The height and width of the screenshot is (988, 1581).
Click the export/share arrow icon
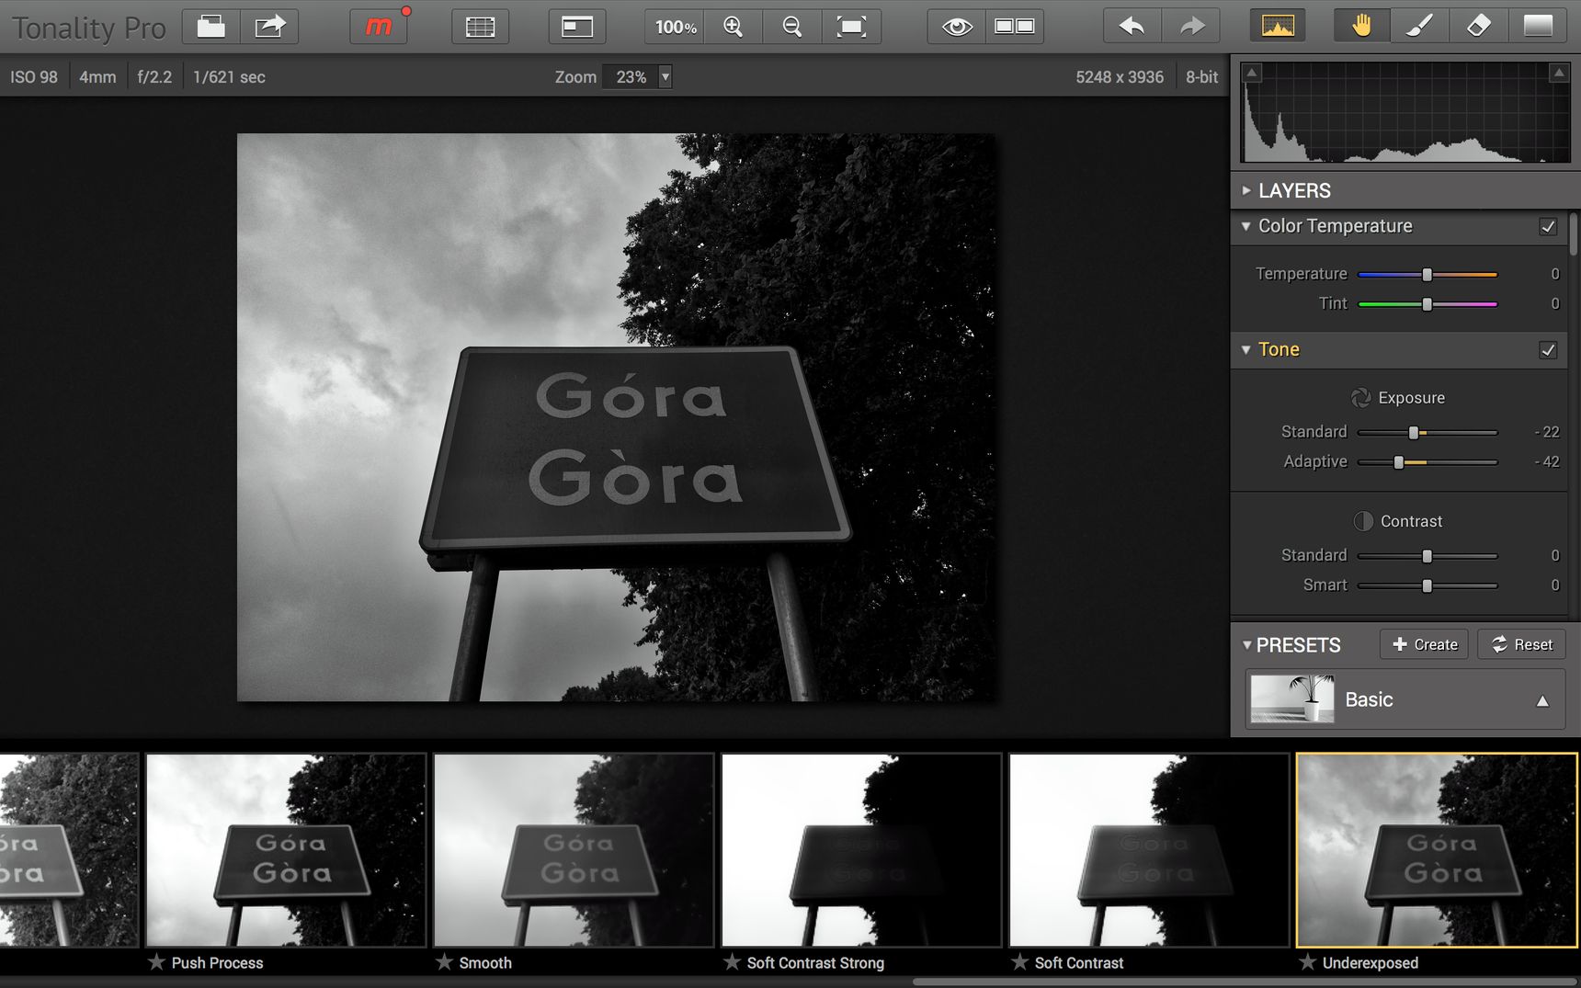point(269,27)
